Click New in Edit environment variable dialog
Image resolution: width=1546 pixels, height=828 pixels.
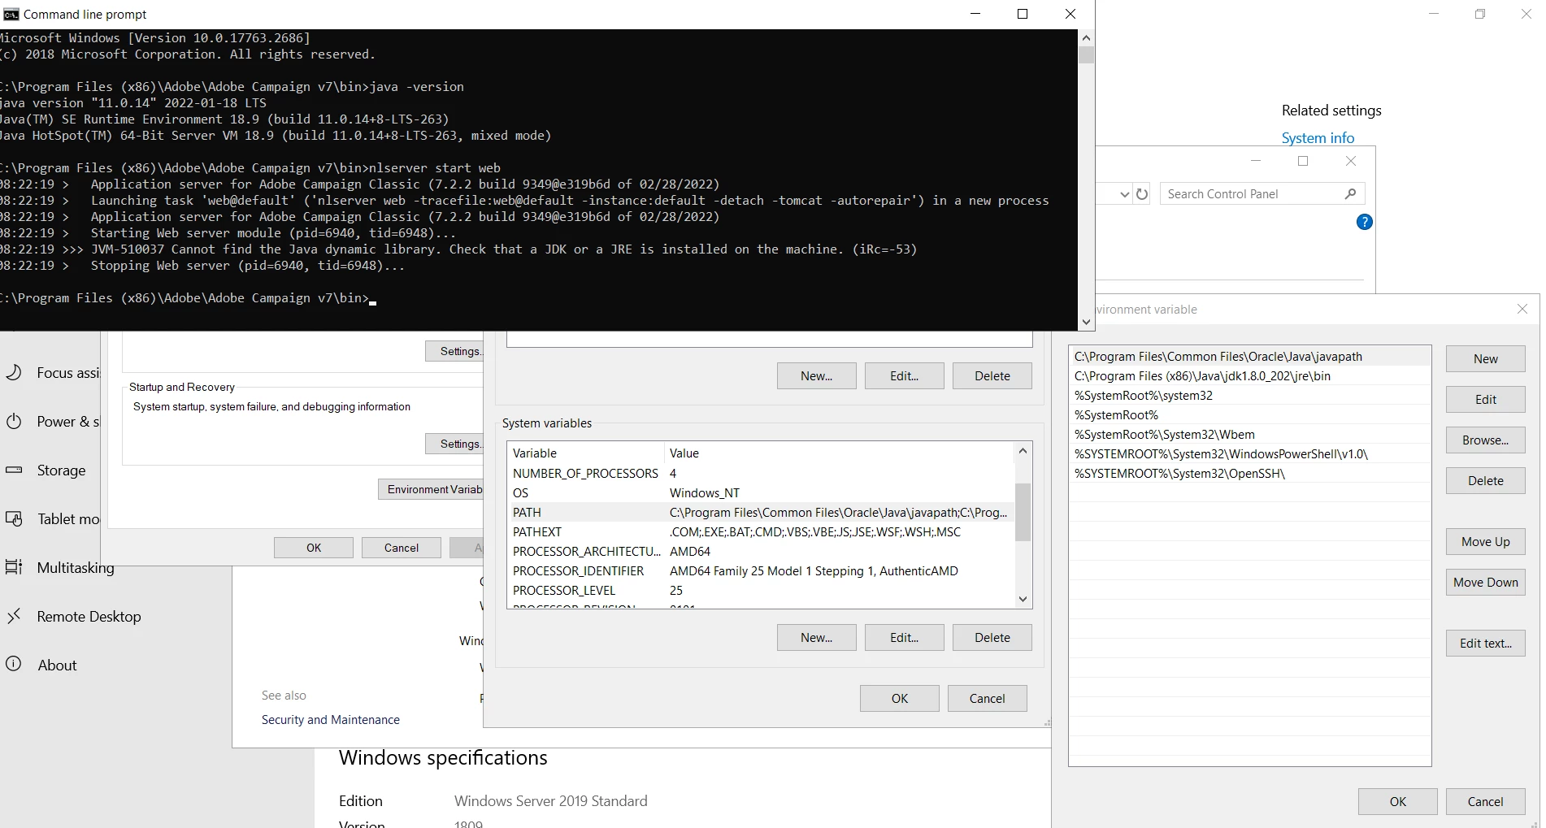(x=1485, y=358)
